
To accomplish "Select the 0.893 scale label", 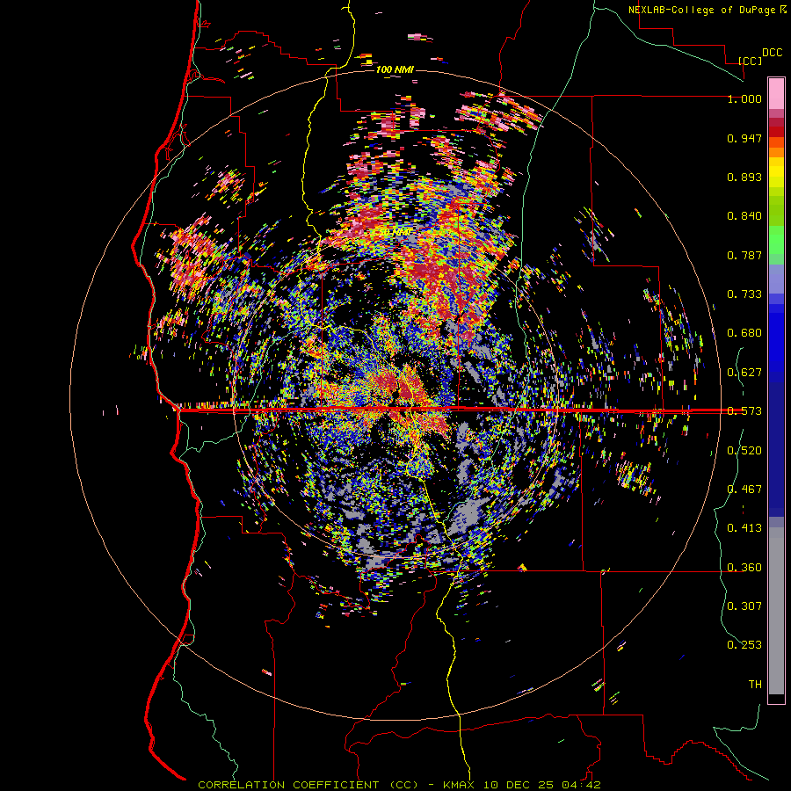I will coord(744,177).
